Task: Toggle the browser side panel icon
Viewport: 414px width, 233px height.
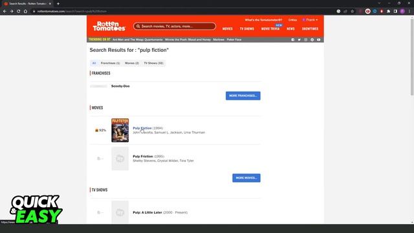Action: coord(395,12)
